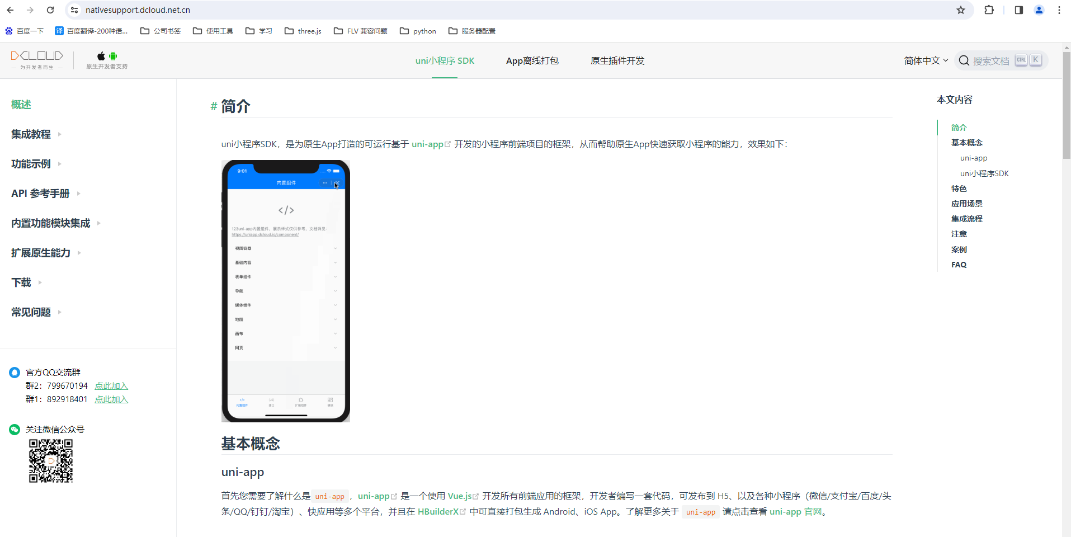Open the uni-app link in intro paragraph
The image size is (1071, 537).
point(431,144)
